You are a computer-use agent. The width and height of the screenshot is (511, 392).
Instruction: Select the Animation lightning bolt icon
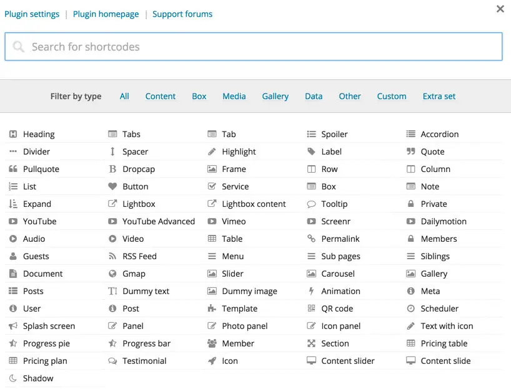311,291
